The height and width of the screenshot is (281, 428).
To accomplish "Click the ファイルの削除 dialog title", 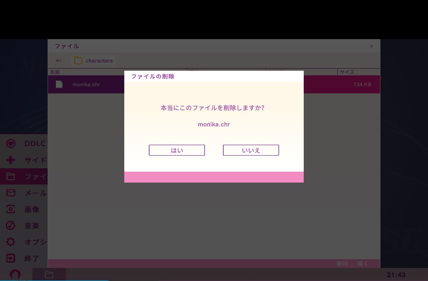I will (x=152, y=76).
